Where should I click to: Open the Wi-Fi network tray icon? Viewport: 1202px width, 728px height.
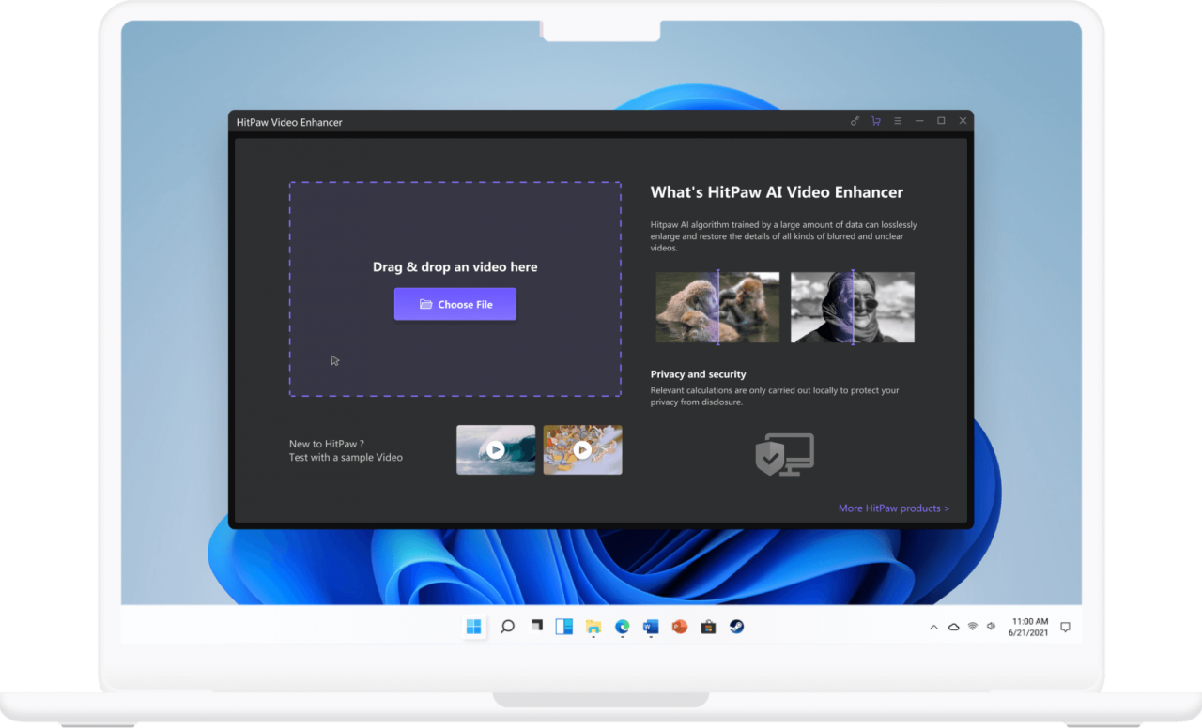973,627
